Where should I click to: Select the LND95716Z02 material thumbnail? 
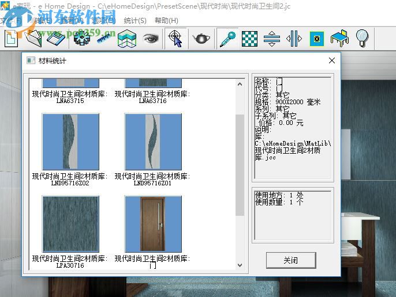point(70,142)
